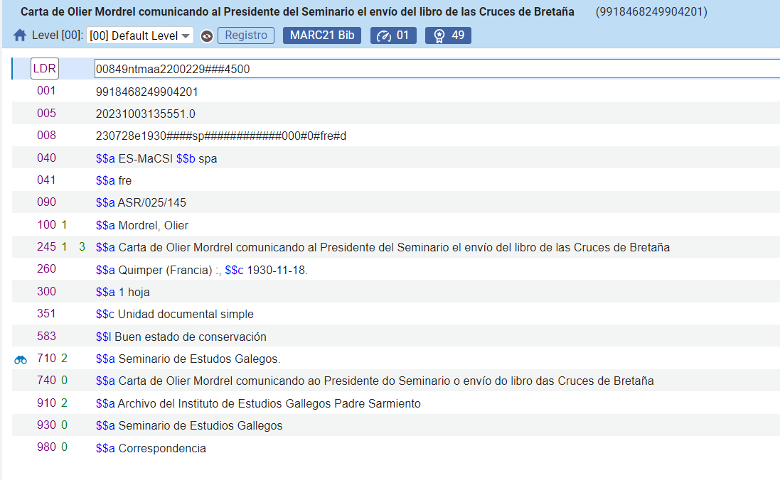Click the Registro button
780x480 pixels.
click(246, 36)
